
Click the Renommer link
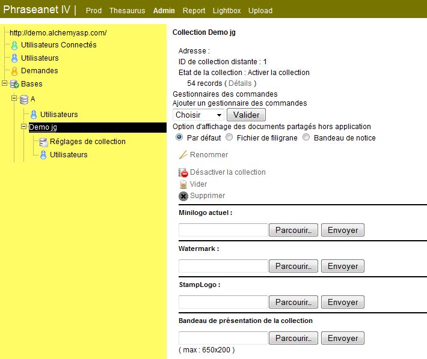[209, 155]
